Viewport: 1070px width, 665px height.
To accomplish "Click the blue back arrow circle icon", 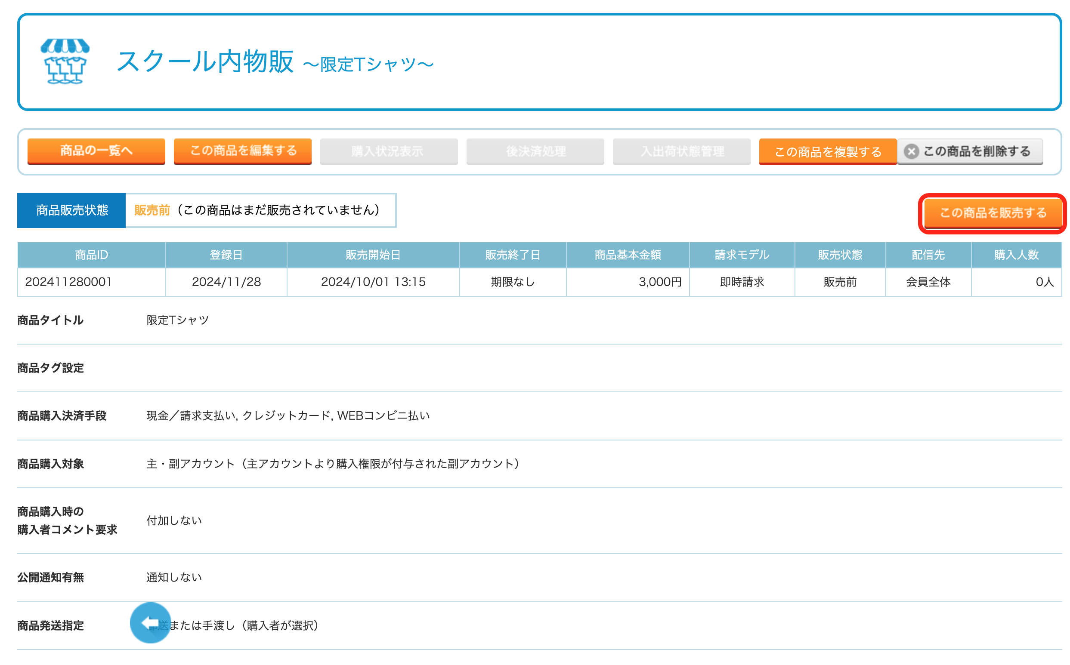I will click(x=150, y=622).
